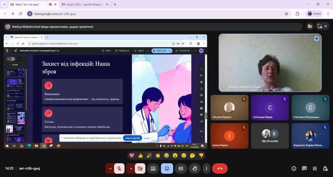
Task: Send crying face reaction
Action: coord(184,155)
